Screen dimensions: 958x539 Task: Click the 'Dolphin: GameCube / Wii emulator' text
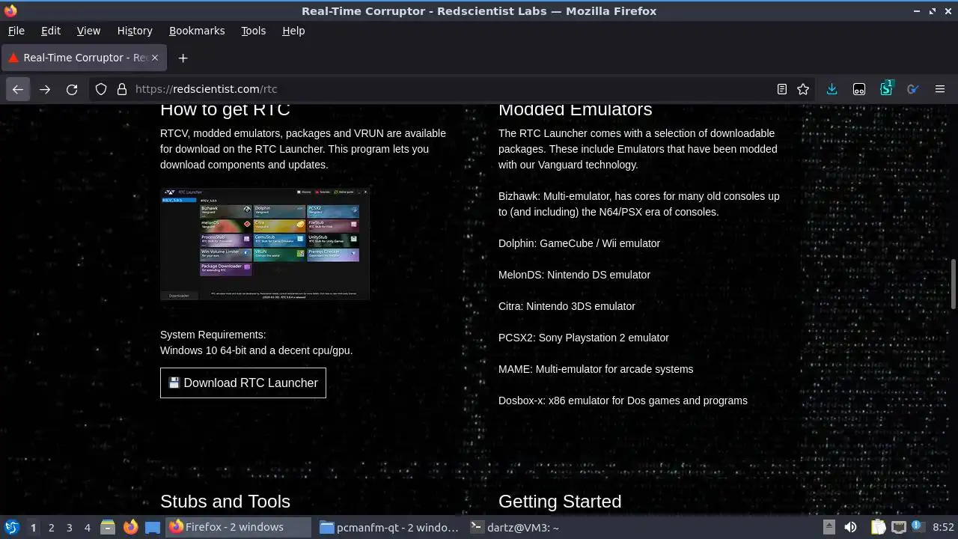pyautogui.click(x=579, y=243)
